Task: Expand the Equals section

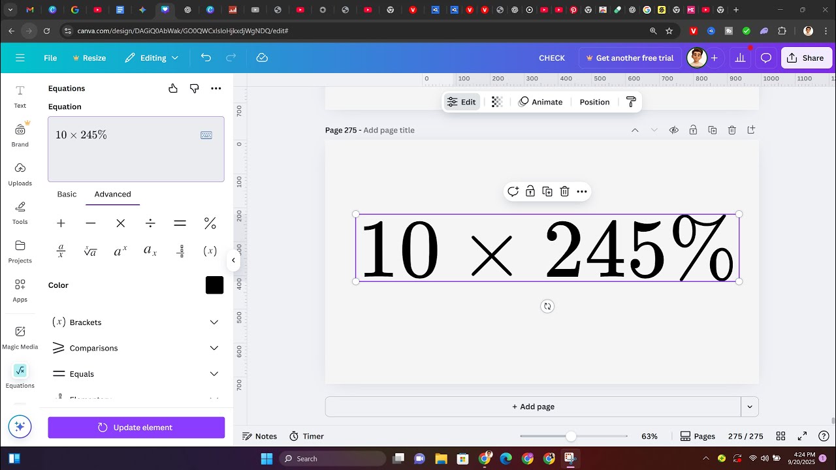Action: point(136,374)
